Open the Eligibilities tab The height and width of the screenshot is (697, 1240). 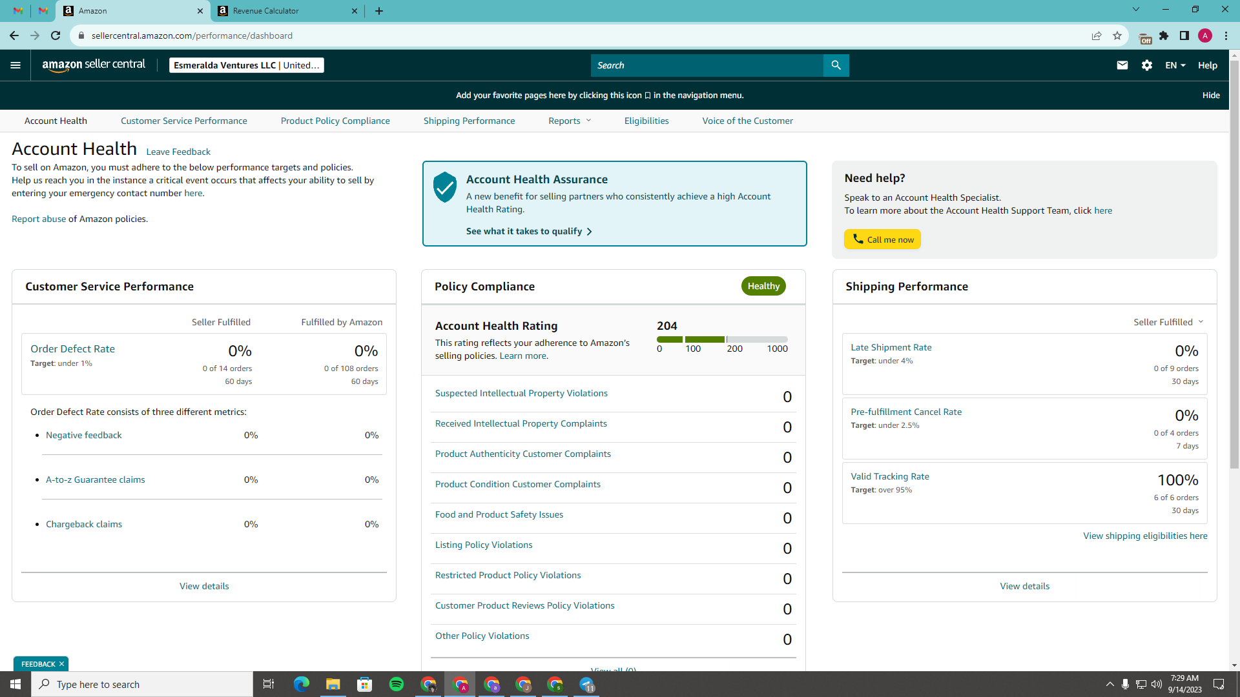tap(646, 121)
